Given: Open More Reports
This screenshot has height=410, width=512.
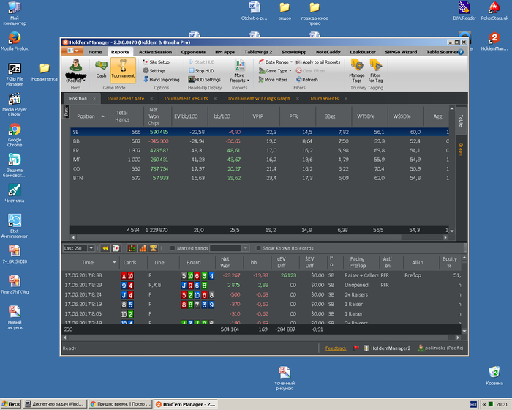Looking at the screenshot, I should click(239, 71).
